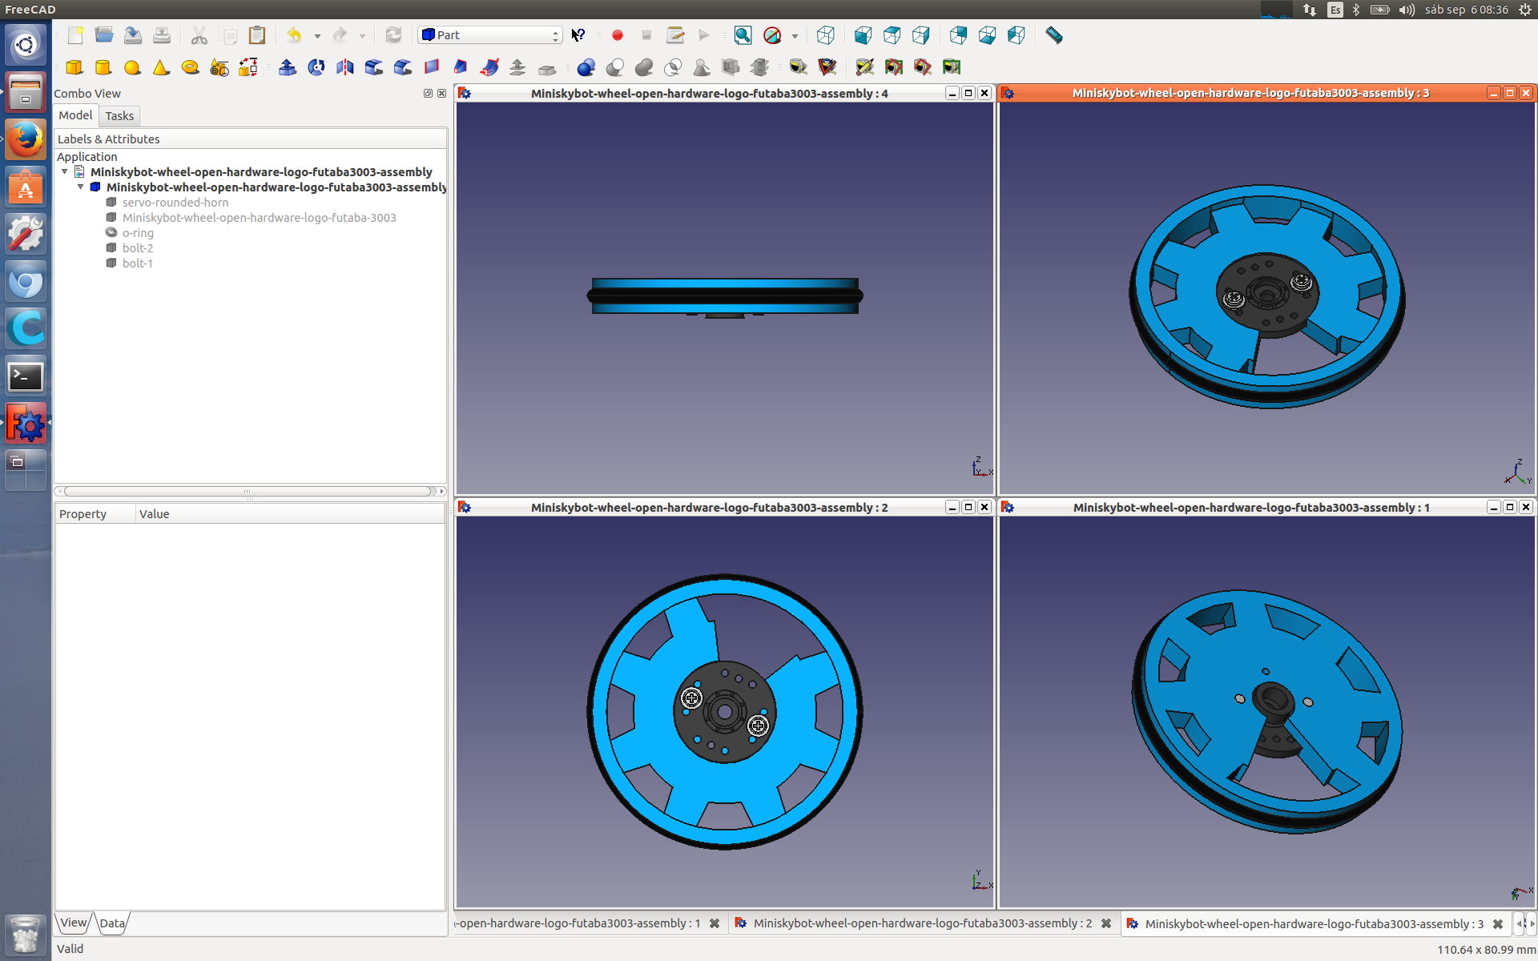Set the axonometric view cube icon
The image size is (1538, 961).
click(825, 35)
